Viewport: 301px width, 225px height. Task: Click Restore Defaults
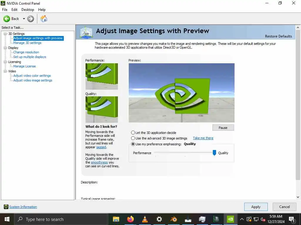pyautogui.click(x=278, y=36)
